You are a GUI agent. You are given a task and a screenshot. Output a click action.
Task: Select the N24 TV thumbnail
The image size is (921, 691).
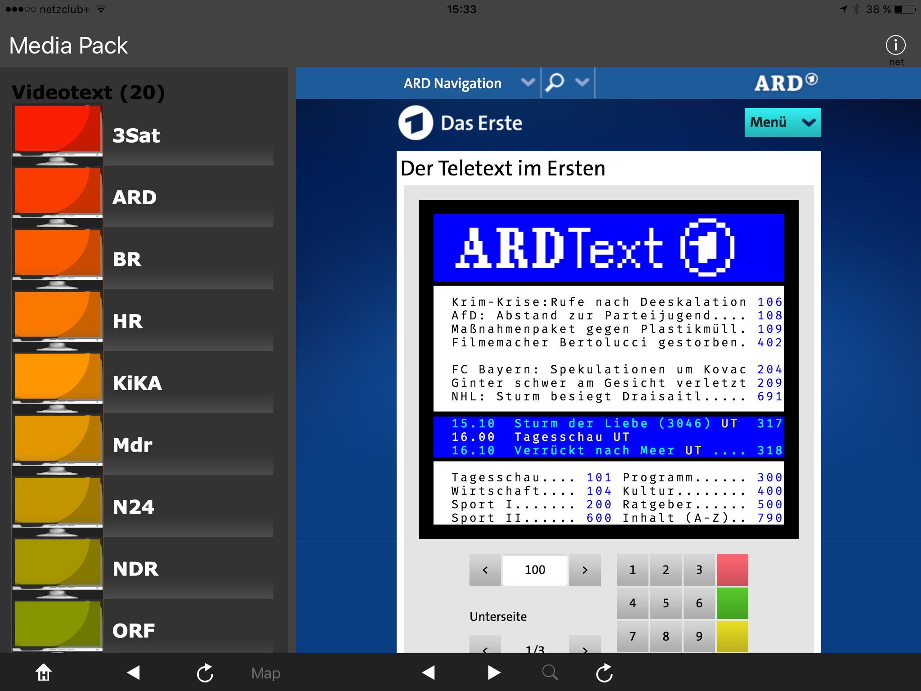point(58,506)
